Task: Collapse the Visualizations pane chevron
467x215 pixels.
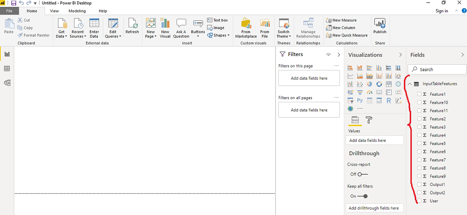Action: 400,55
